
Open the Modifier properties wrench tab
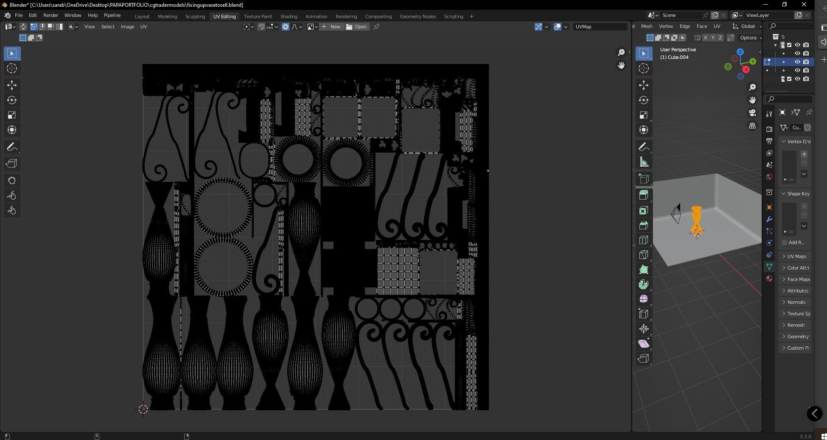tap(769, 219)
